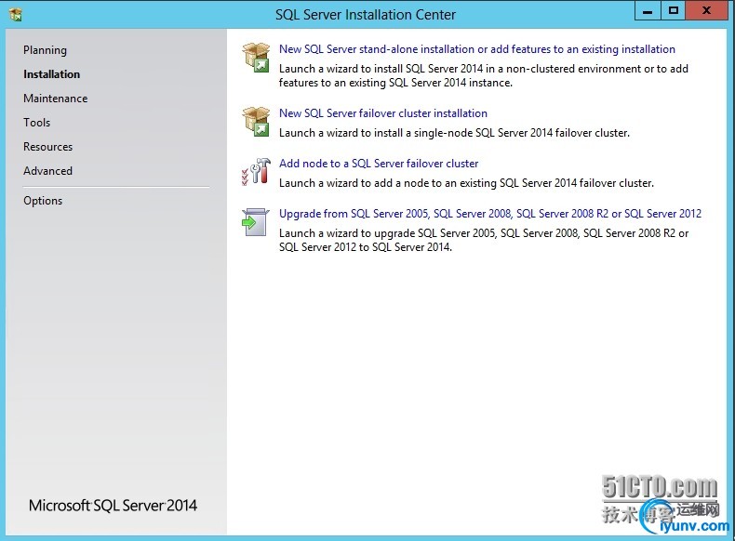The width and height of the screenshot is (735, 541).
Task: Click the SQL Server title bar app icon
Action: (x=16, y=15)
